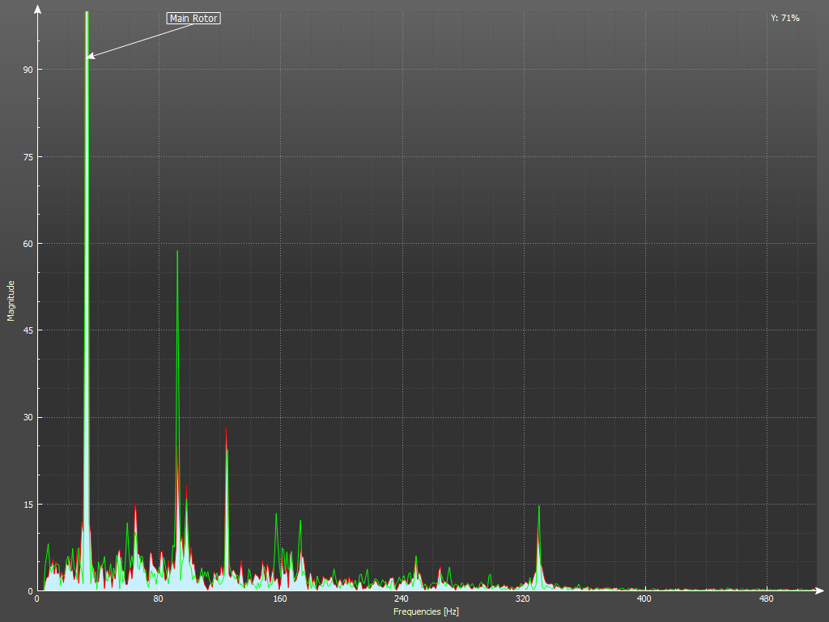
Task: Click the 240 tick label on the frequency axis
Action: (x=402, y=599)
